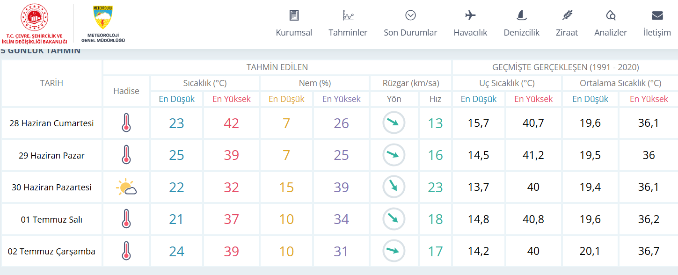Viewport: 678px width, 275px height.
Task: Click the Tahminler chart icon
Action: click(348, 15)
